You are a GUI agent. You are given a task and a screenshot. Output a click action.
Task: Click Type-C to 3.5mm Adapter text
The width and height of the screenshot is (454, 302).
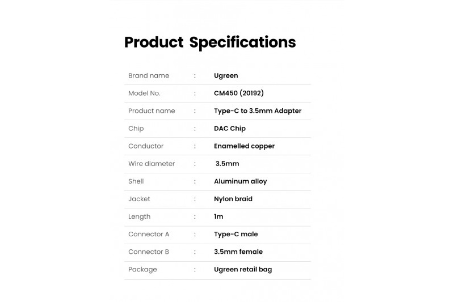258,110
